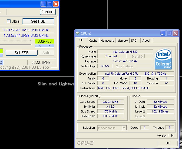Click the Set FSB button
The height and width of the screenshot is (149, 182).
tap(22, 53)
